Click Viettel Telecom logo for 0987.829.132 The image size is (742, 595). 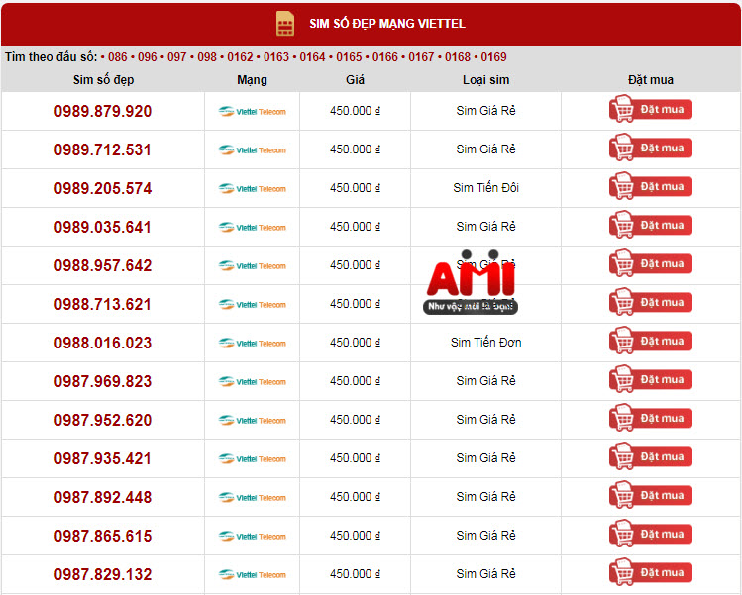click(x=253, y=575)
